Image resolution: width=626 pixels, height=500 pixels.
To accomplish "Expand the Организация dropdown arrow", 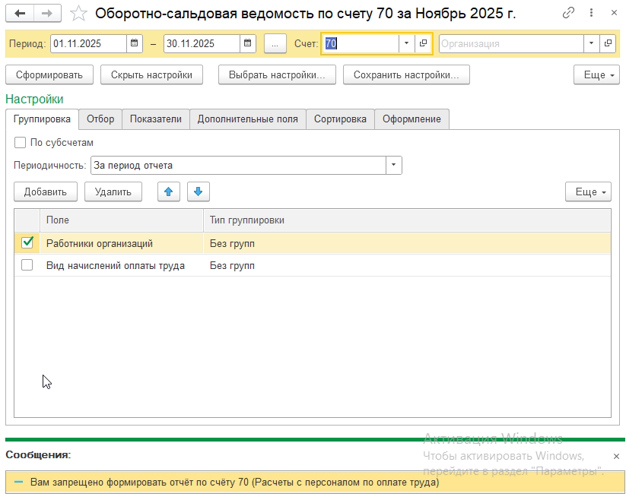I will pos(591,43).
